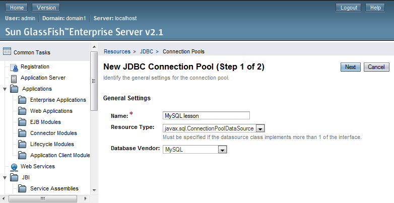
Task: Open EJB Modules tree item
Action: click(x=45, y=122)
